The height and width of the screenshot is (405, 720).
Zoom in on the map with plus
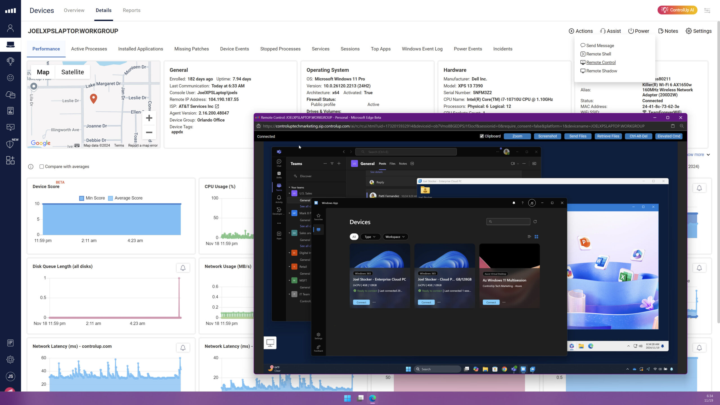[149, 118]
